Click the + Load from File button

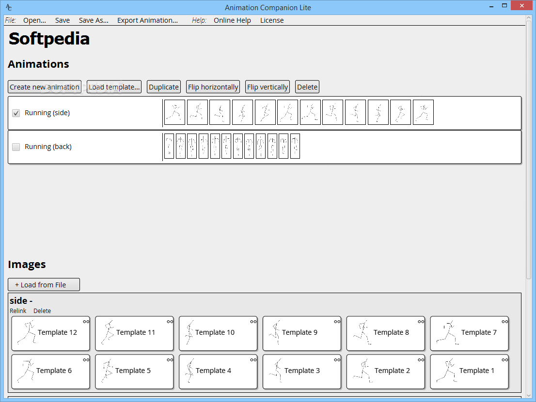click(44, 284)
